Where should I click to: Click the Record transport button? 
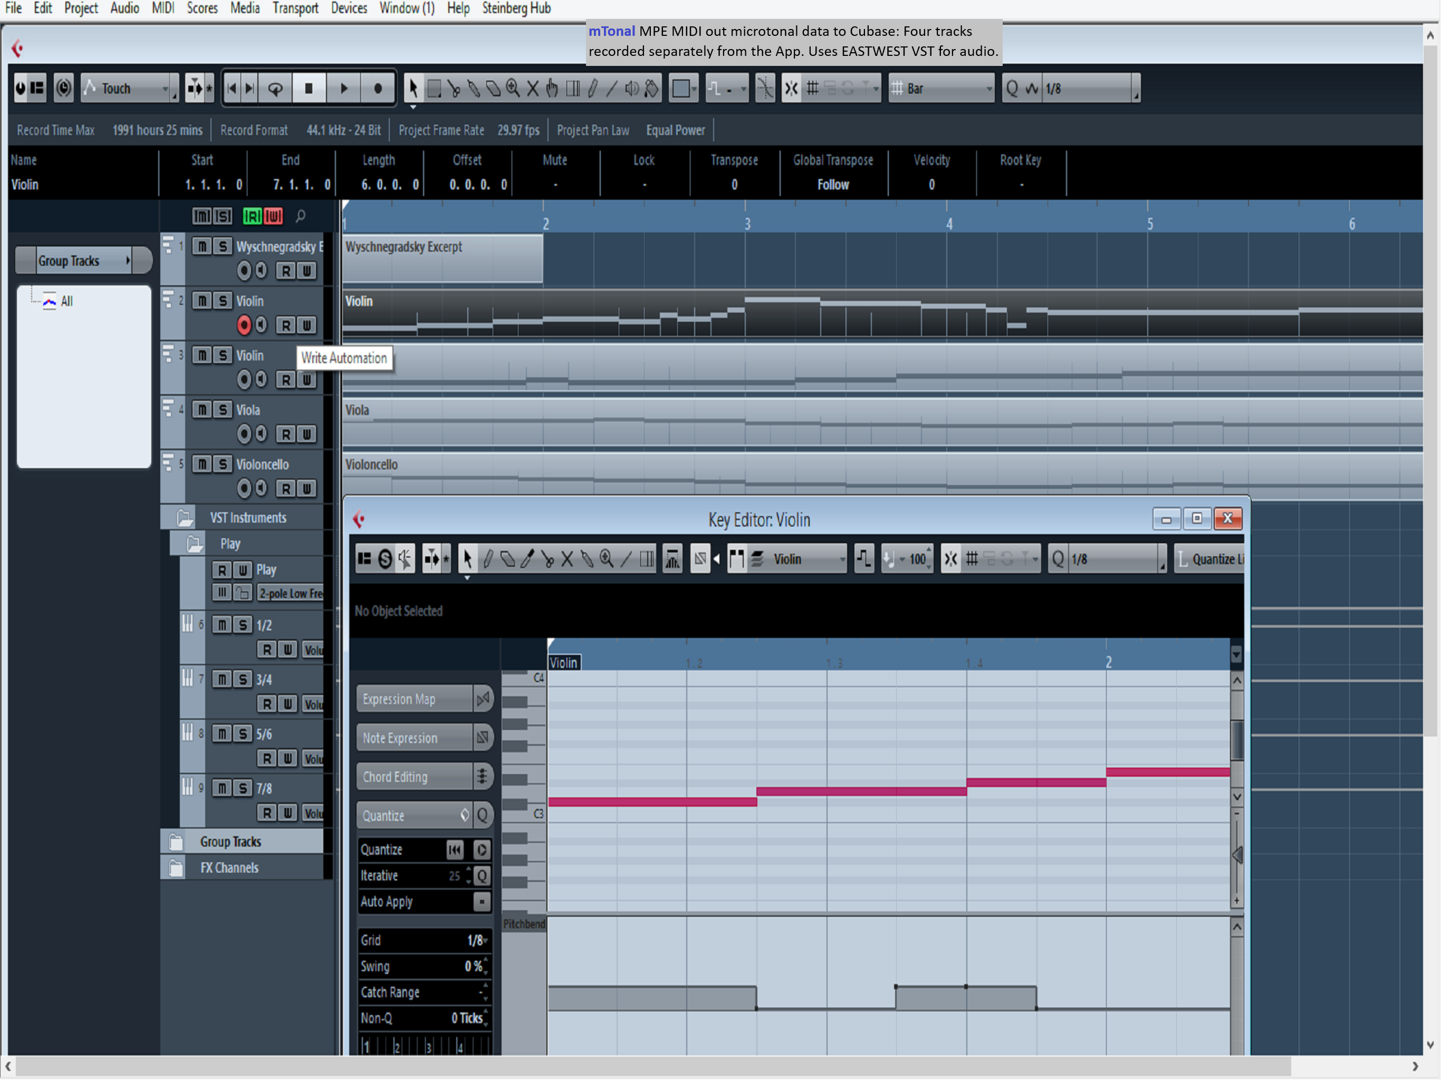(378, 88)
